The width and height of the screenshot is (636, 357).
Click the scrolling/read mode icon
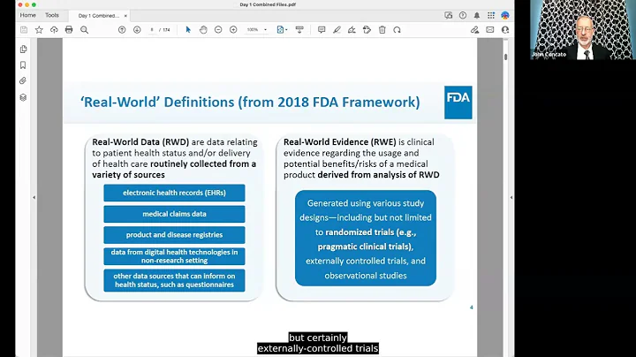tap(299, 30)
